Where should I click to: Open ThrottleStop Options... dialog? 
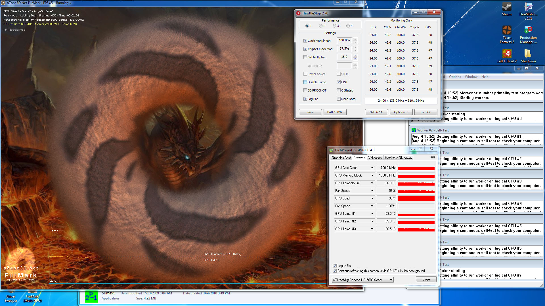click(401, 112)
